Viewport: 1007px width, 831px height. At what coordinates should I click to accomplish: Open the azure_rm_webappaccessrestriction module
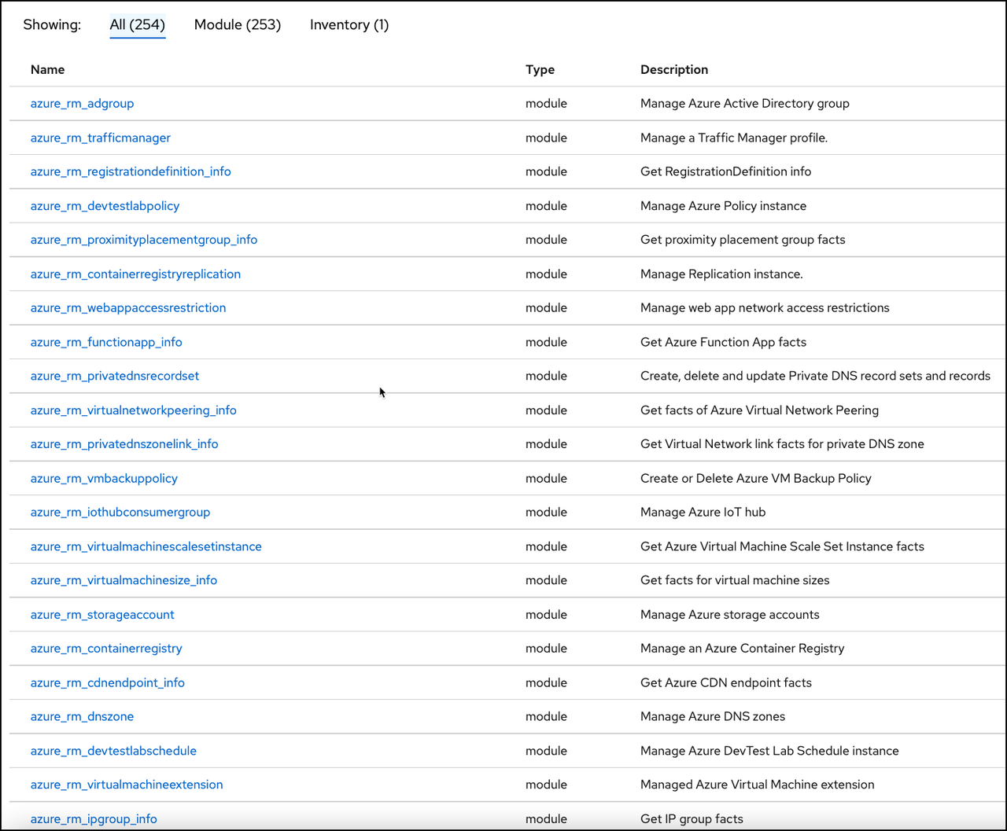[x=128, y=307]
